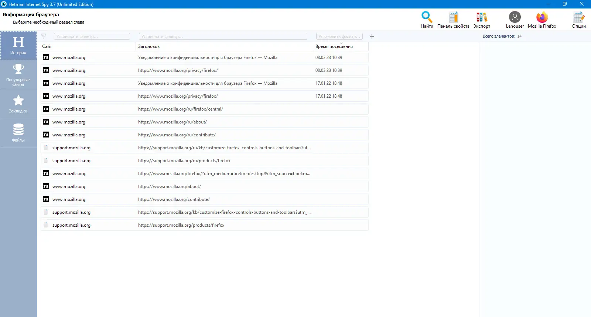Select the https://www.mozilla.org/ru/firefox/central/ entry
The image size is (591, 317).
(x=181, y=109)
